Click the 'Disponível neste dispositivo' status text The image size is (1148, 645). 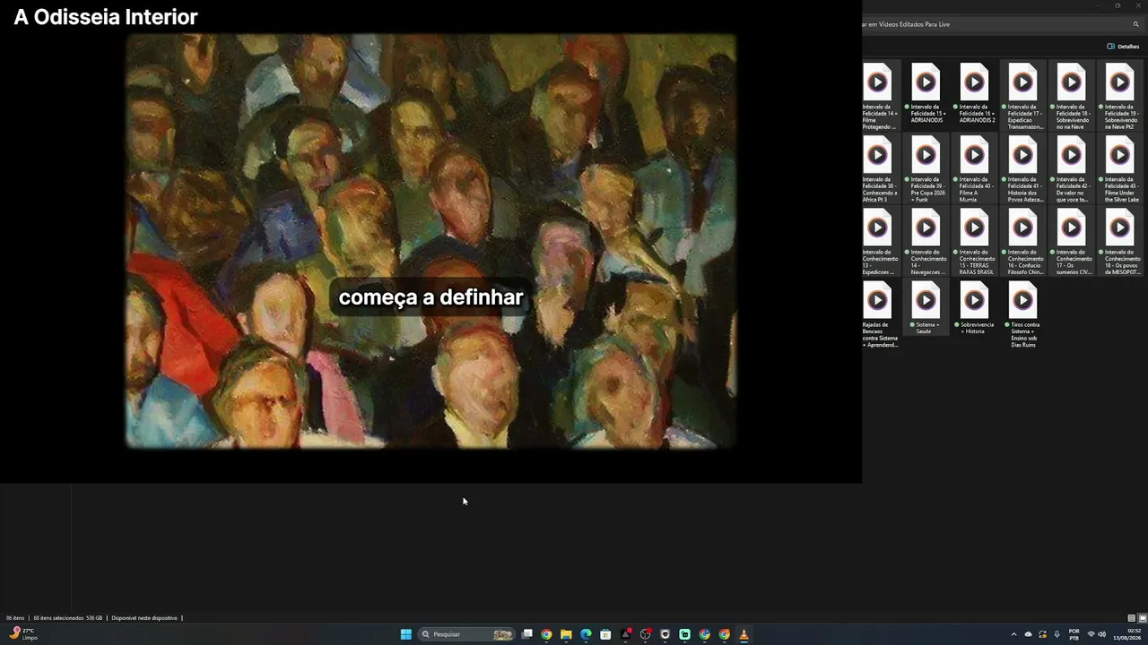(x=144, y=618)
